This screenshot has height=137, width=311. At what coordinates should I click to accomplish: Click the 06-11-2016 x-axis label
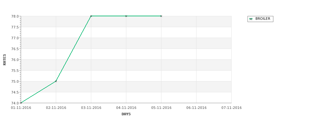pyautogui.click(x=196, y=108)
